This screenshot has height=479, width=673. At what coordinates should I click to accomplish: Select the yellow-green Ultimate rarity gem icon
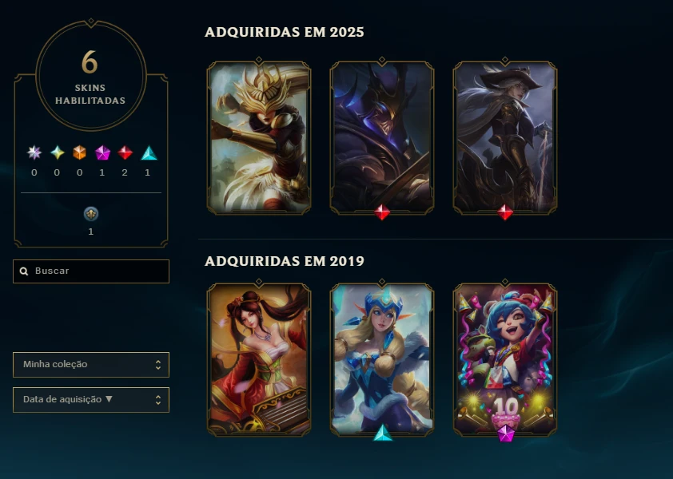[57, 152]
